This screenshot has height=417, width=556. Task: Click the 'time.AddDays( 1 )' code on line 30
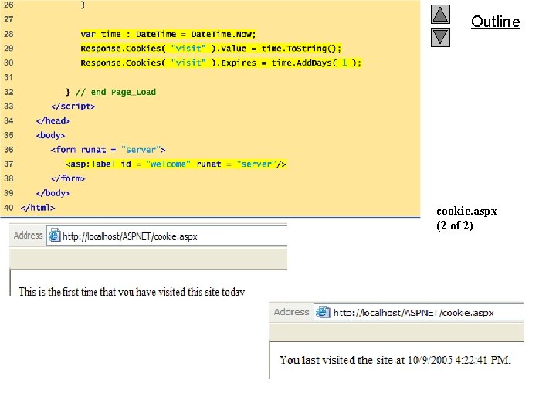pos(317,63)
